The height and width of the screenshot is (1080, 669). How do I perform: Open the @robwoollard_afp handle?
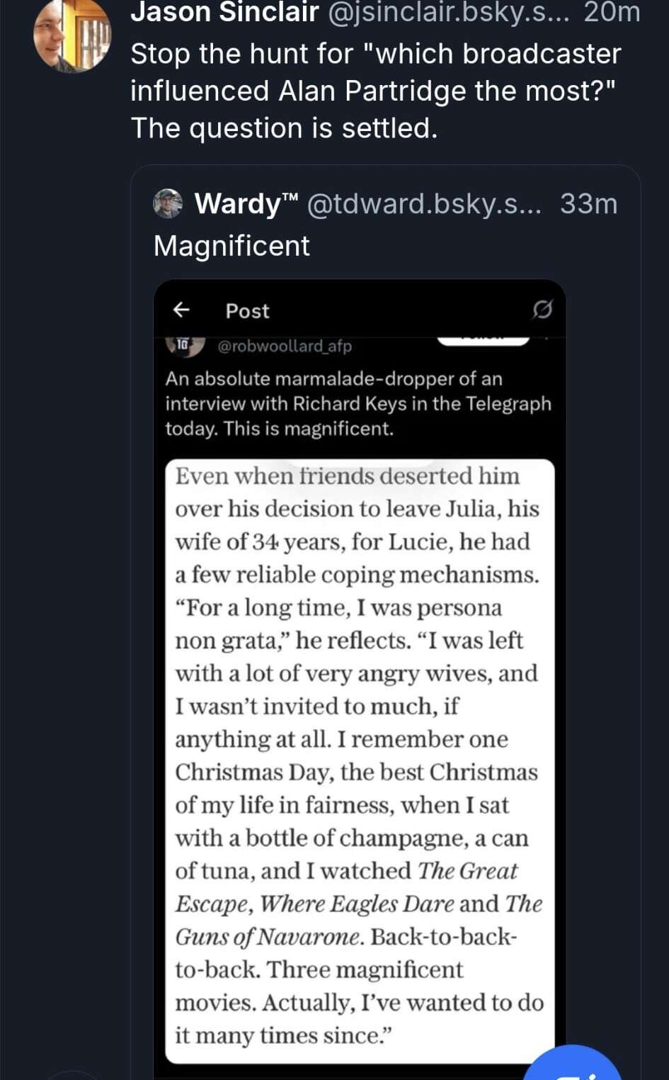click(x=285, y=346)
